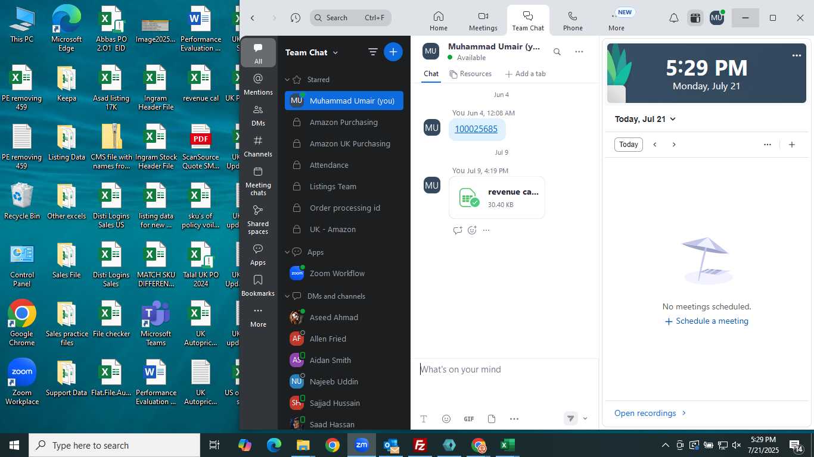Open the UK - Amazon channel
Viewport: 814px width, 457px height.
pyautogui.click(x=344, y=229)
